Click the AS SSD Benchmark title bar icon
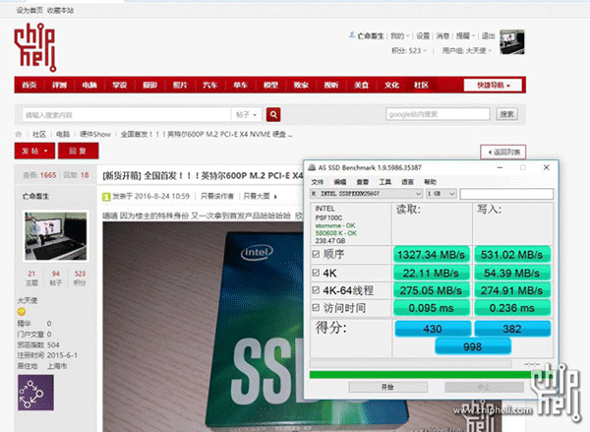The height and width of the screenshot is (432, 590). [312, 167]
